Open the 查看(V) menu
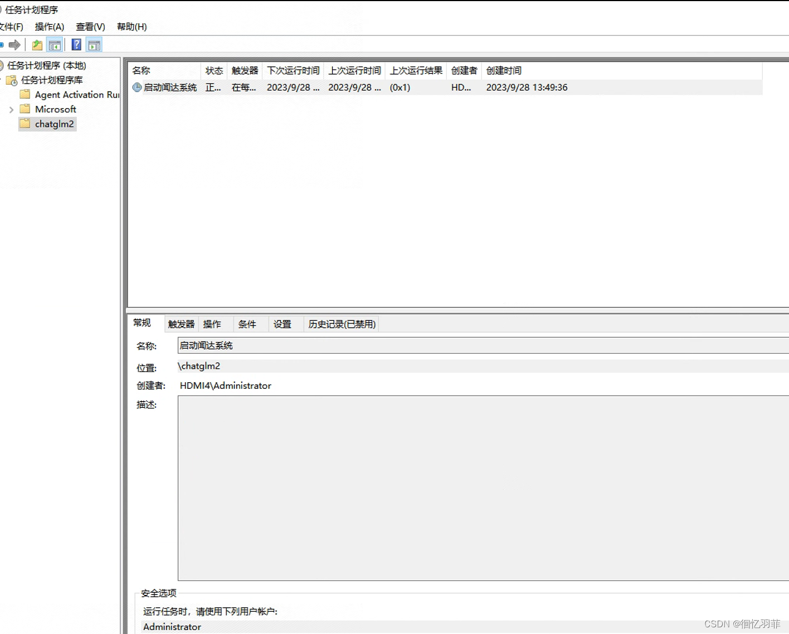The width and height of the screenshot is (789, 634). click(x=90, y=27)
